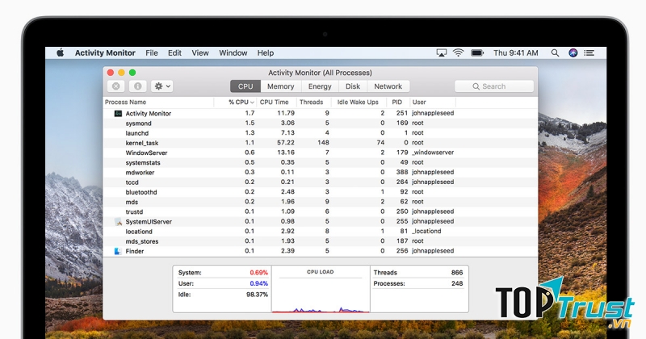This screenshot has height=339, width=646.
Task: Click kernel_task CPU time 57.22
Action: 286,143
